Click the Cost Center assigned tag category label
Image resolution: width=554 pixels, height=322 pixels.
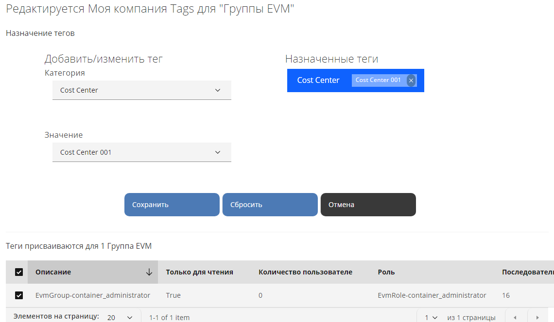click(x=318, y=80)
